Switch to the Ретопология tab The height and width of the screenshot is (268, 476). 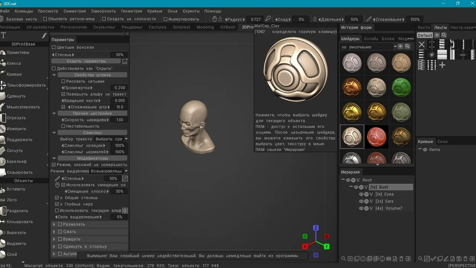point(74,27)
